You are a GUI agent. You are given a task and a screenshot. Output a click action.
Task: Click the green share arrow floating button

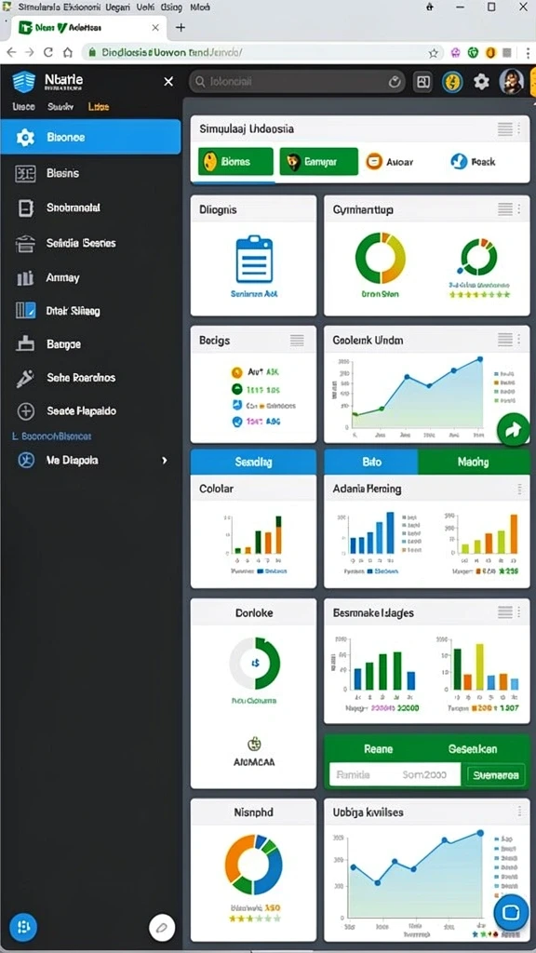click(513, 430)
